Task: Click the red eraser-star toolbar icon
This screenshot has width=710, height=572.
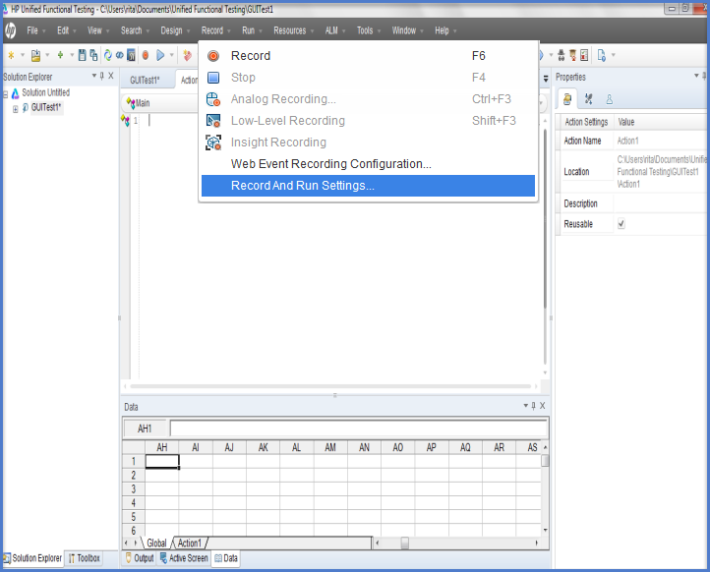Action: [187, 55]
